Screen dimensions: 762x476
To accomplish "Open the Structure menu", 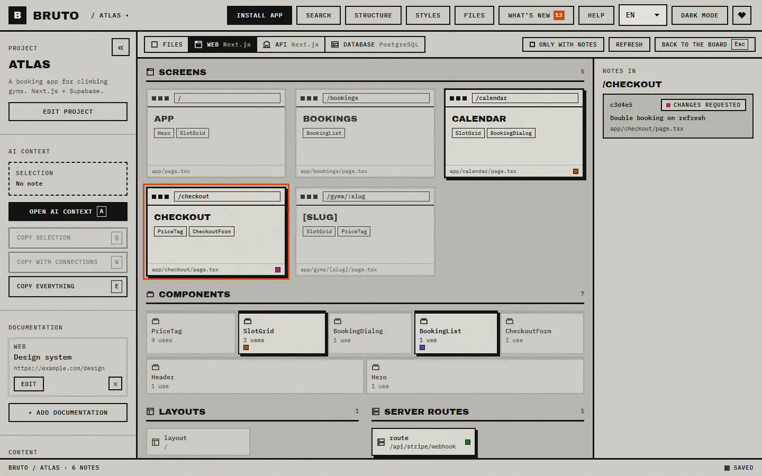I will pyautogui.click(x=373, y=15).
